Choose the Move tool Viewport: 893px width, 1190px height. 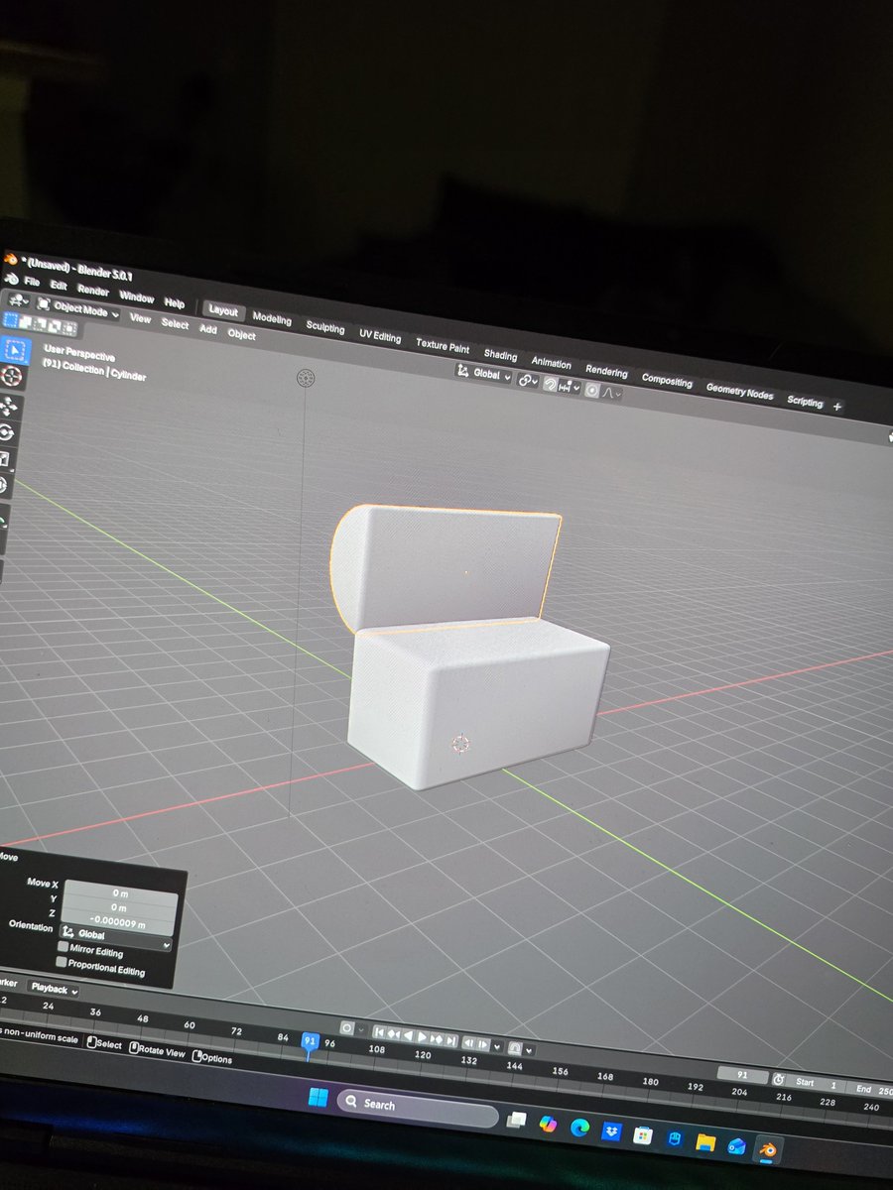[x=10, y=406]
